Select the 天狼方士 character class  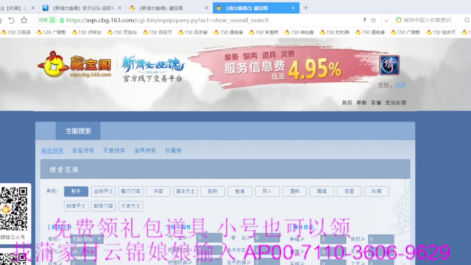tap(131, 206)
